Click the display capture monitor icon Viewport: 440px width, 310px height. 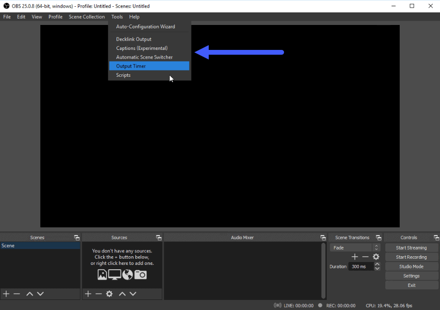click(115, 274)
